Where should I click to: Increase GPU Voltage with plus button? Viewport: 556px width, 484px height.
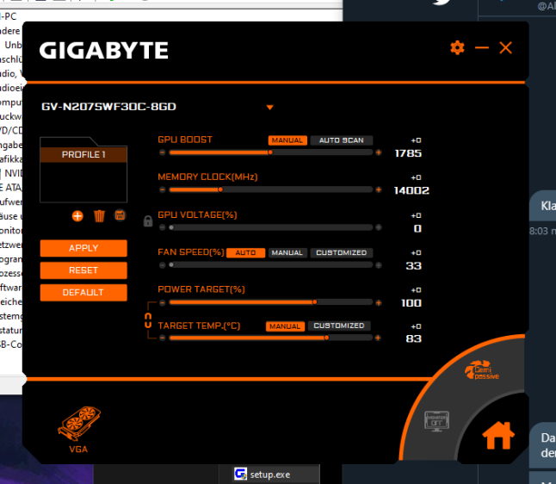coord(379,227)
